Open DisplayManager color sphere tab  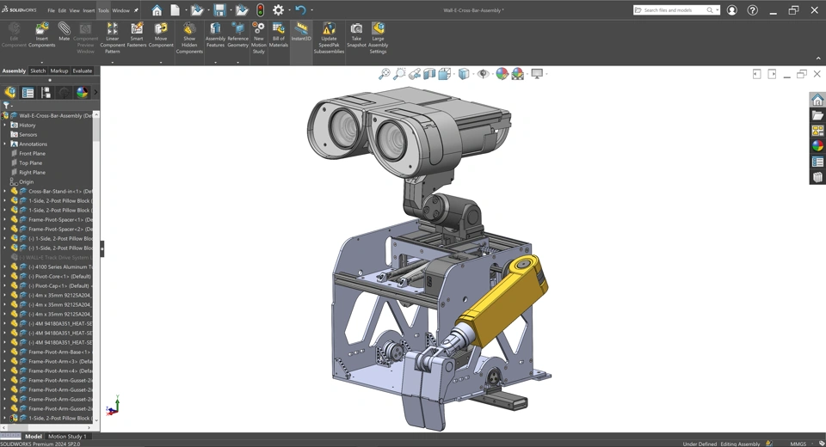[83, 93]
